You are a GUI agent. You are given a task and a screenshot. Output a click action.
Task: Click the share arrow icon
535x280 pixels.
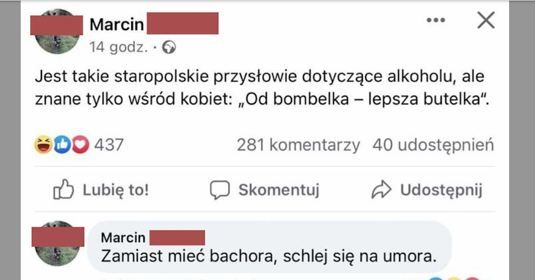tap(381, 190)
